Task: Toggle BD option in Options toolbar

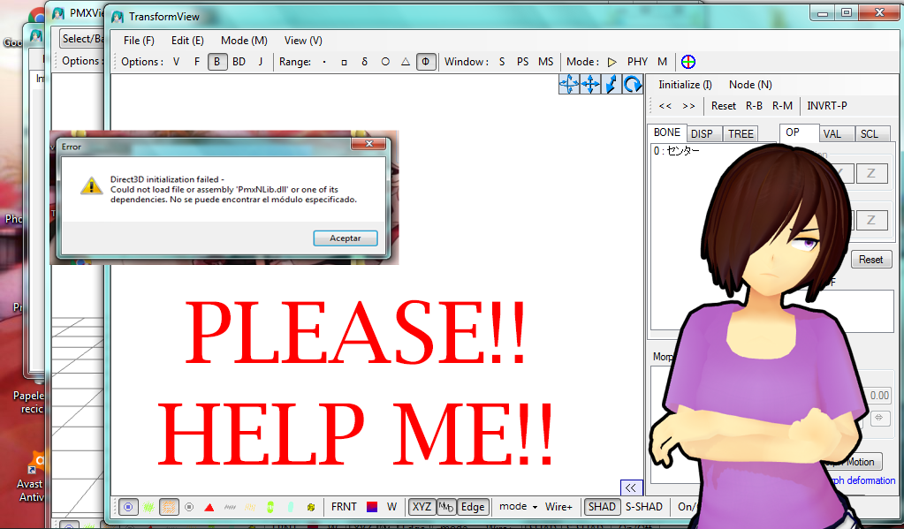Action: [239, 62]
